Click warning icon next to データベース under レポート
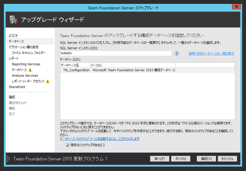 (x=30, y=70)
